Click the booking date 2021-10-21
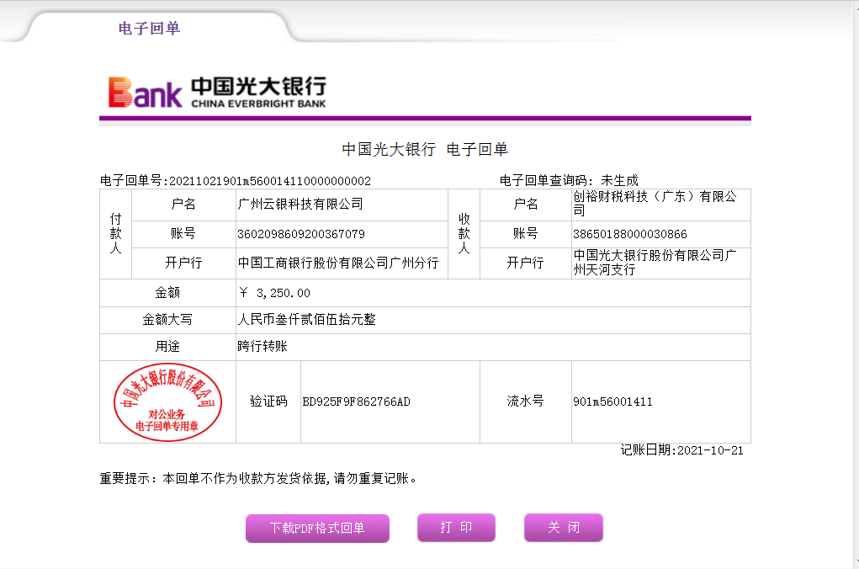The height and width of the screenshot is (569, 859). pos(711,450)
